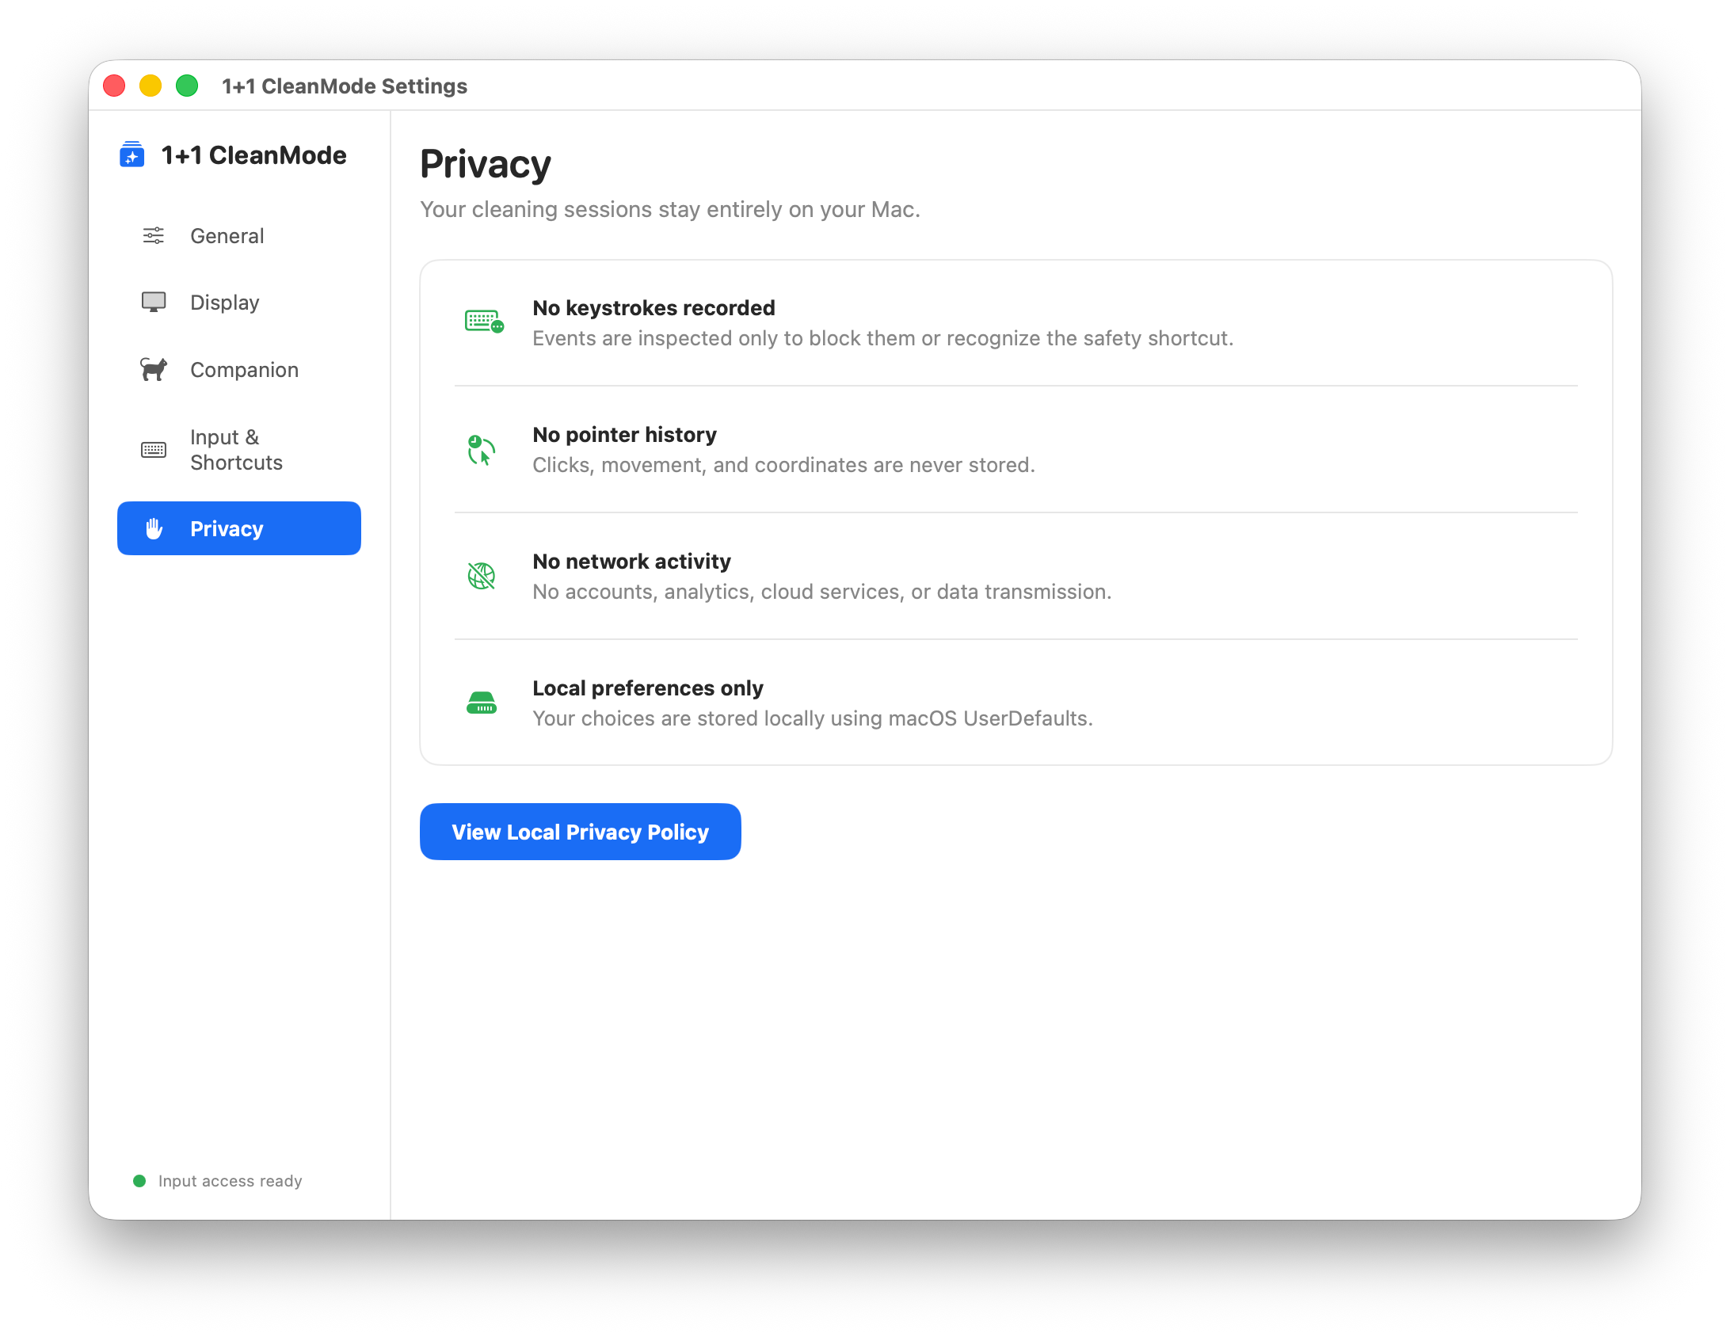1730x1337 pixels.
Task: Click the large Privacy page heading
Action: 486,164
